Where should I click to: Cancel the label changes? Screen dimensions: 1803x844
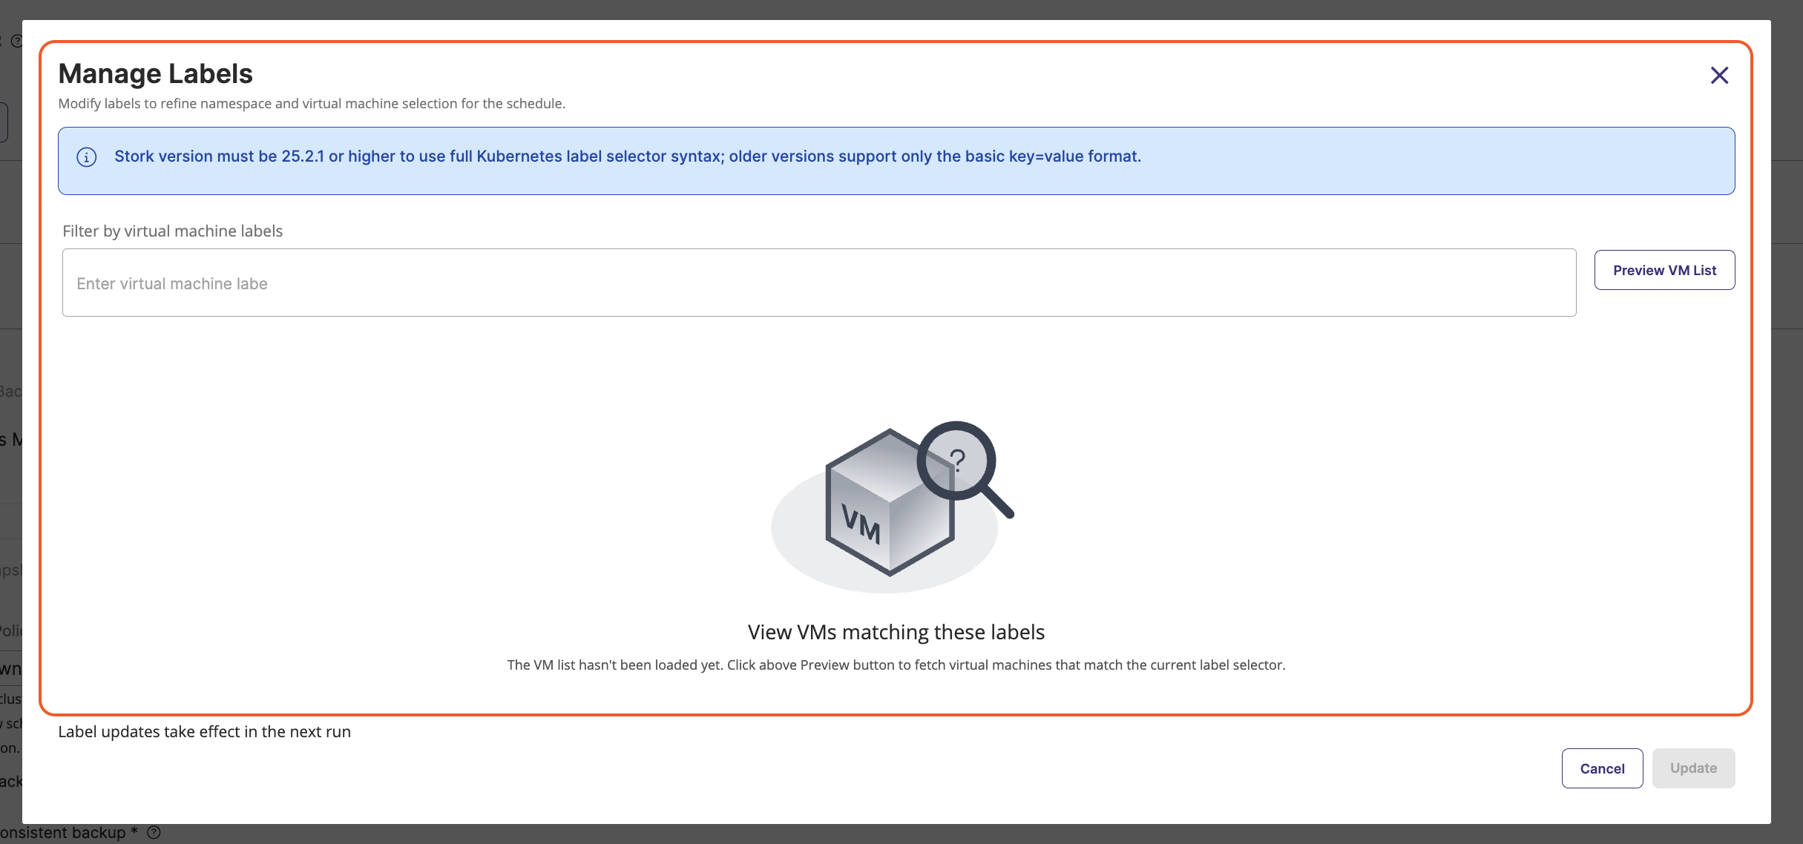pyautogui.click(x=1601, y=768)
